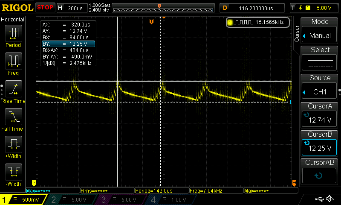Viewport: 341px width, 205px height.
Task: Click the channel 1 ground level marker
Action: tap(34, 183)
